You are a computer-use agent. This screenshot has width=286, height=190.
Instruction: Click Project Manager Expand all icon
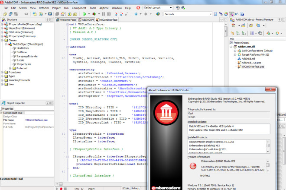(x=238, y=33)
